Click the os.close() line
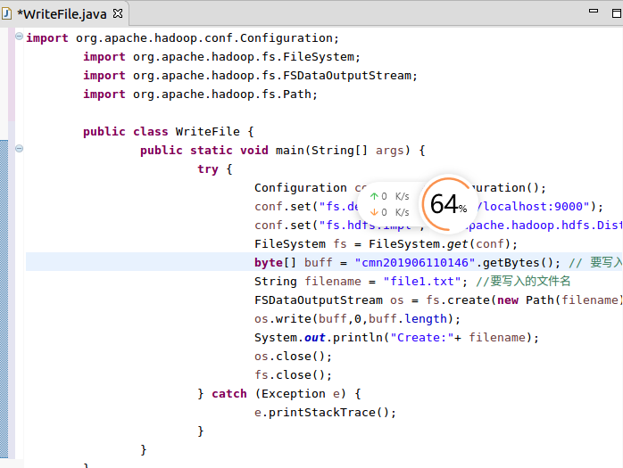The image size is (623, 468). pyautogui.click(x=294, y=356)
